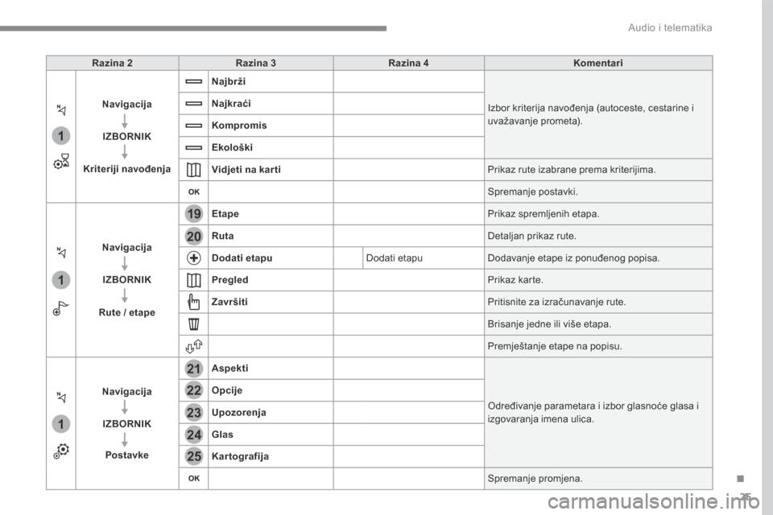The height and width of the screenshot is (515, 773).
Task: Select the Etape label
Action: (225, 214)
